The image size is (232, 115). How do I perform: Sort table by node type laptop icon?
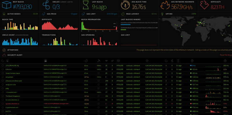46,61
